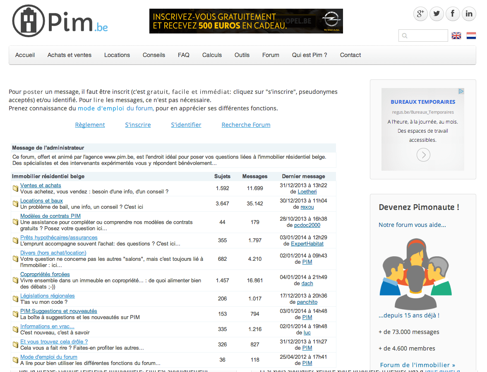The height and width of the screenshot is (372, 487).
Task: Click folder icon beside Copropriétés forcées
Action: click(16, 280)
